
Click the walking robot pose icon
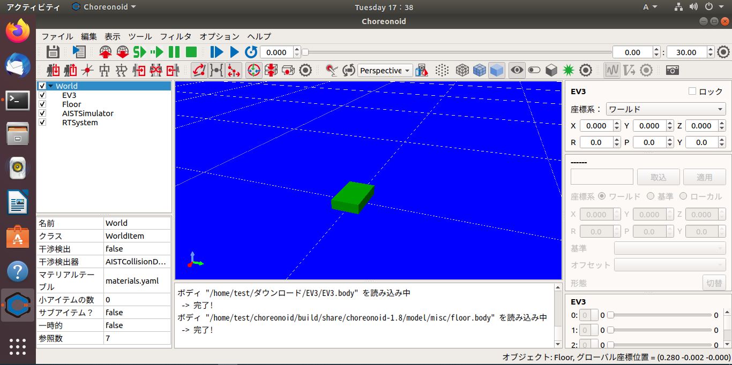coord(122,70)
